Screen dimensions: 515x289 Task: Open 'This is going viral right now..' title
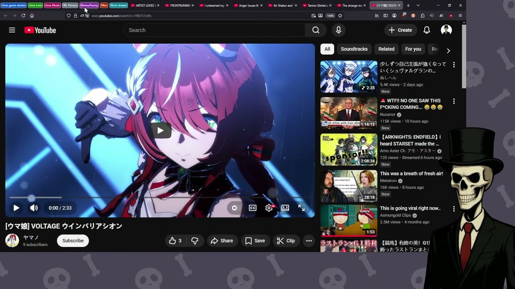pyautogui.click(x=410, y=208)
